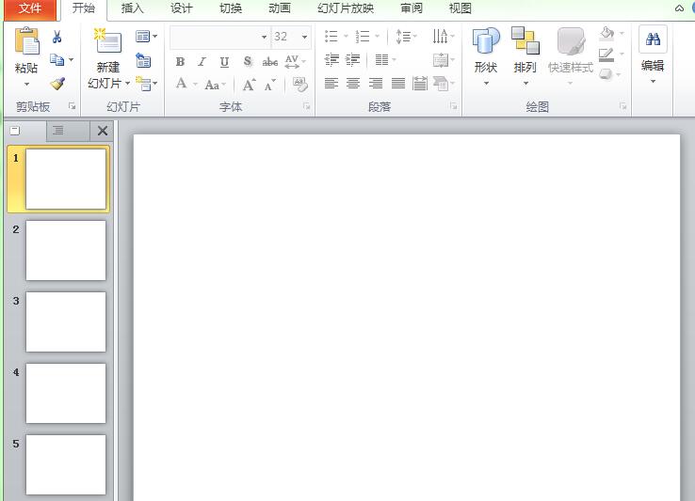Select slide 3 thumbnail

66,321
